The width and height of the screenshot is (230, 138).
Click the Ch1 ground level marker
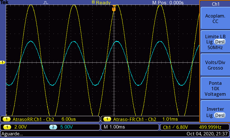pyautogui.click(x=3, y=62)
